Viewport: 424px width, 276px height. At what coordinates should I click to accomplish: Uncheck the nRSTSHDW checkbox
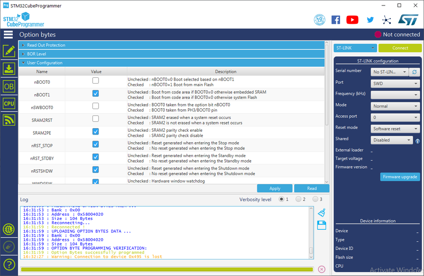(x=95, y=170)
